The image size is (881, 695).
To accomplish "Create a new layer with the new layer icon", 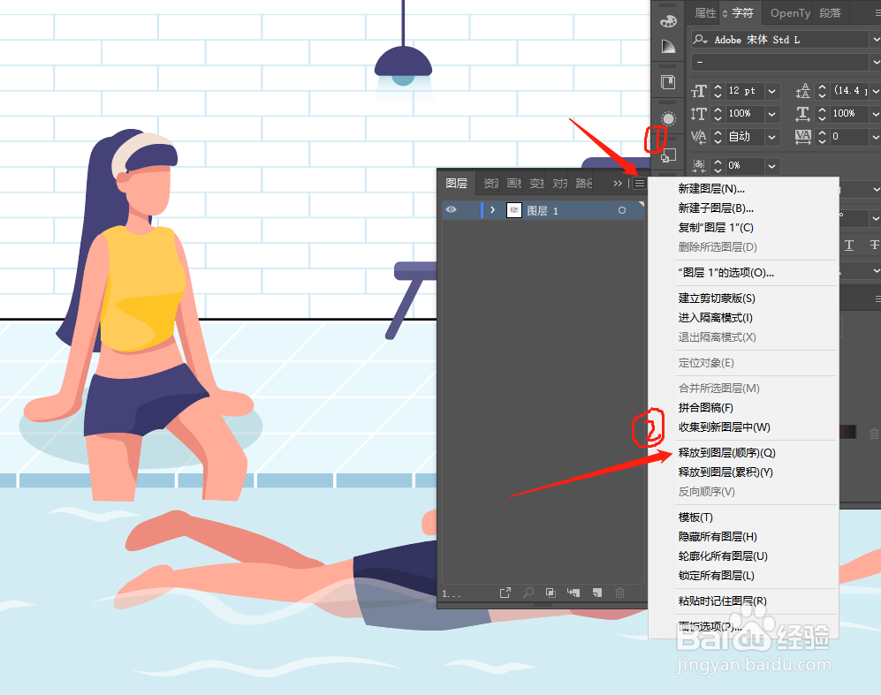I will coord(597,593).
